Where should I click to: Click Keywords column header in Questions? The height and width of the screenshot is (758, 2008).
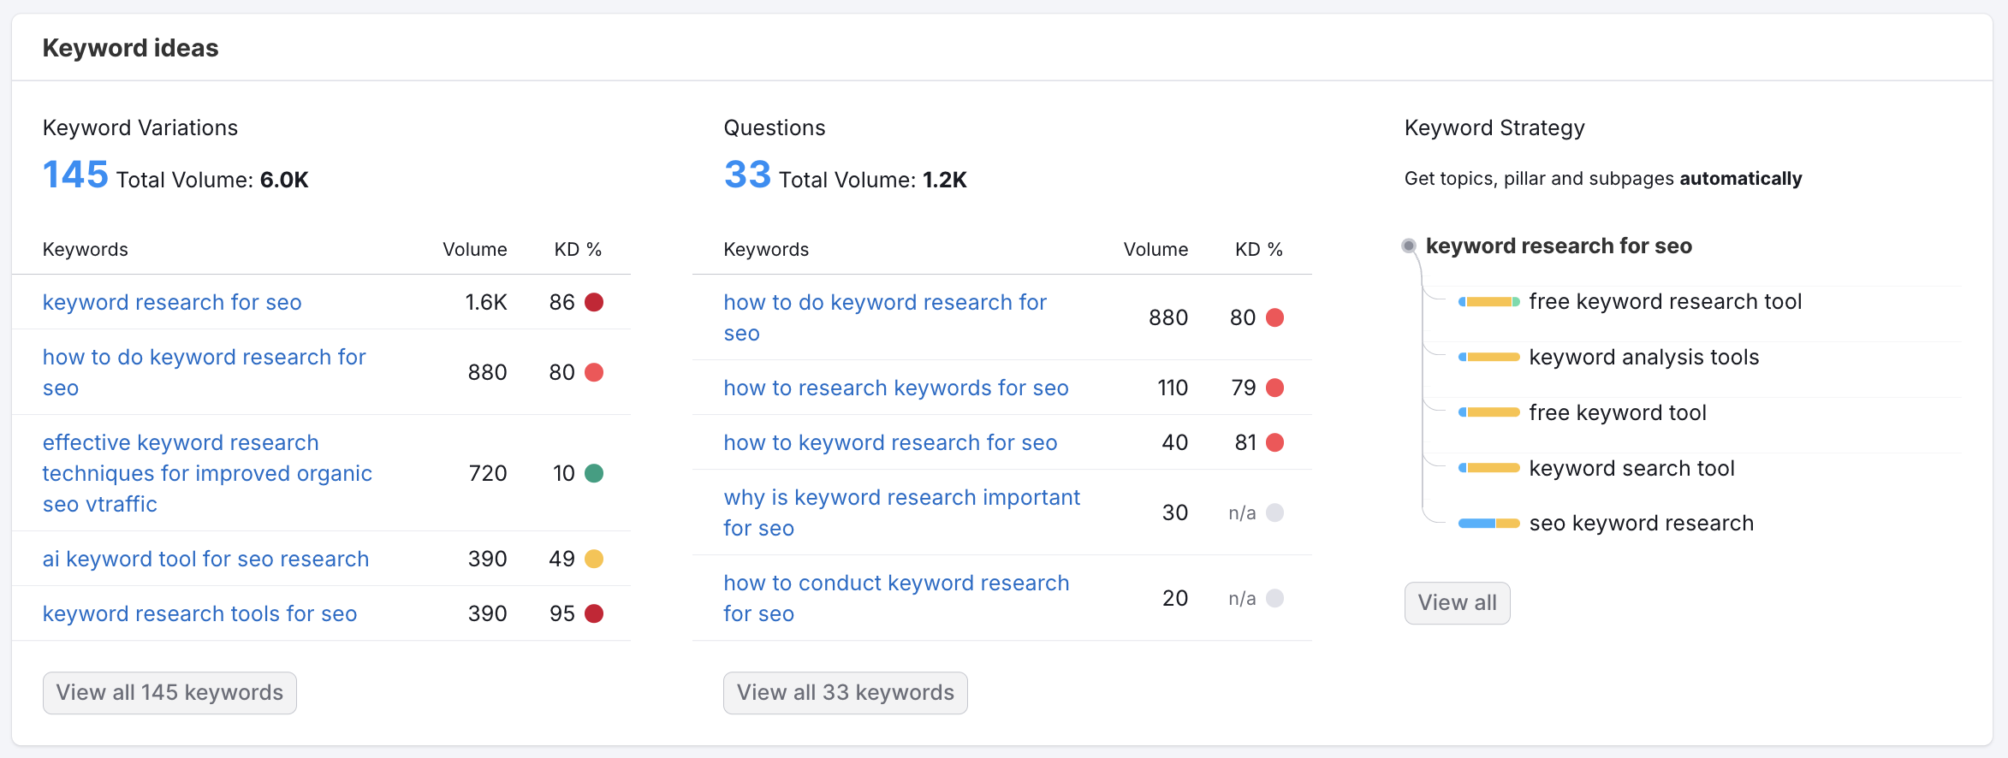[766, 250]
